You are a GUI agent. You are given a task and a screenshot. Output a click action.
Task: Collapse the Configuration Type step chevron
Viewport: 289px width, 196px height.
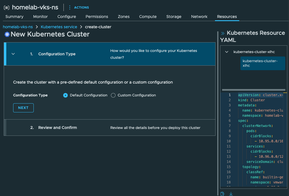tap(13, 54)
